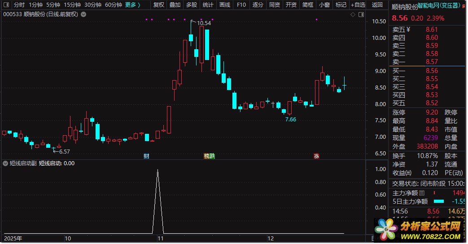Click the diamond marker icon above chart
Screen dimensions: 468x244
click(353, 15)
